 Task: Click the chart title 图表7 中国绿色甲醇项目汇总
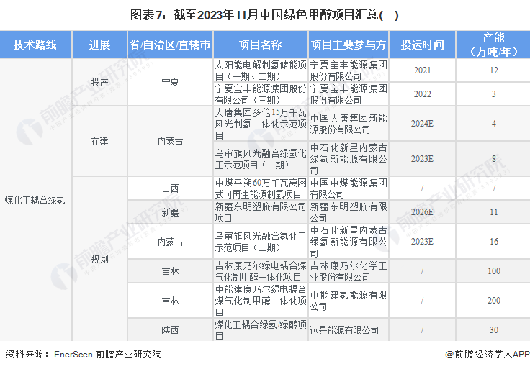pos(264,15)
